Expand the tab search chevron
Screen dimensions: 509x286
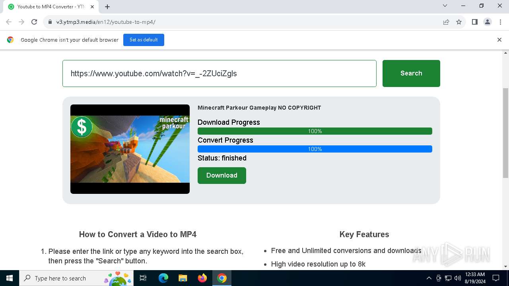click(445, 6)
